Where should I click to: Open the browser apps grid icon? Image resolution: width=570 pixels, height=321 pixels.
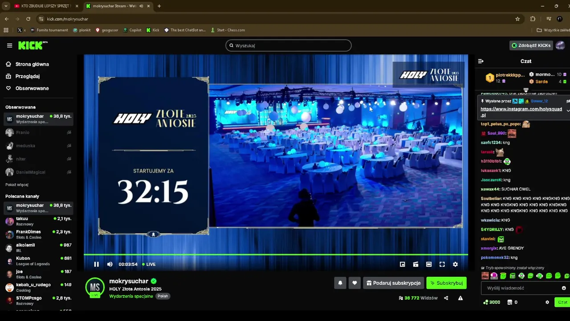[6, 30]
